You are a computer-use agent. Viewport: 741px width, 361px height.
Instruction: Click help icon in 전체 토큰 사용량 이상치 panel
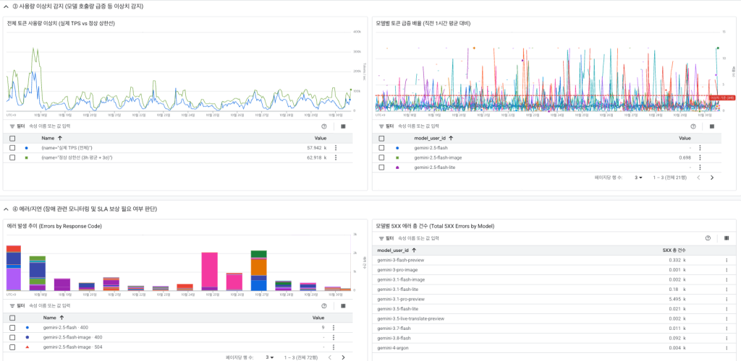click(324, 126)
